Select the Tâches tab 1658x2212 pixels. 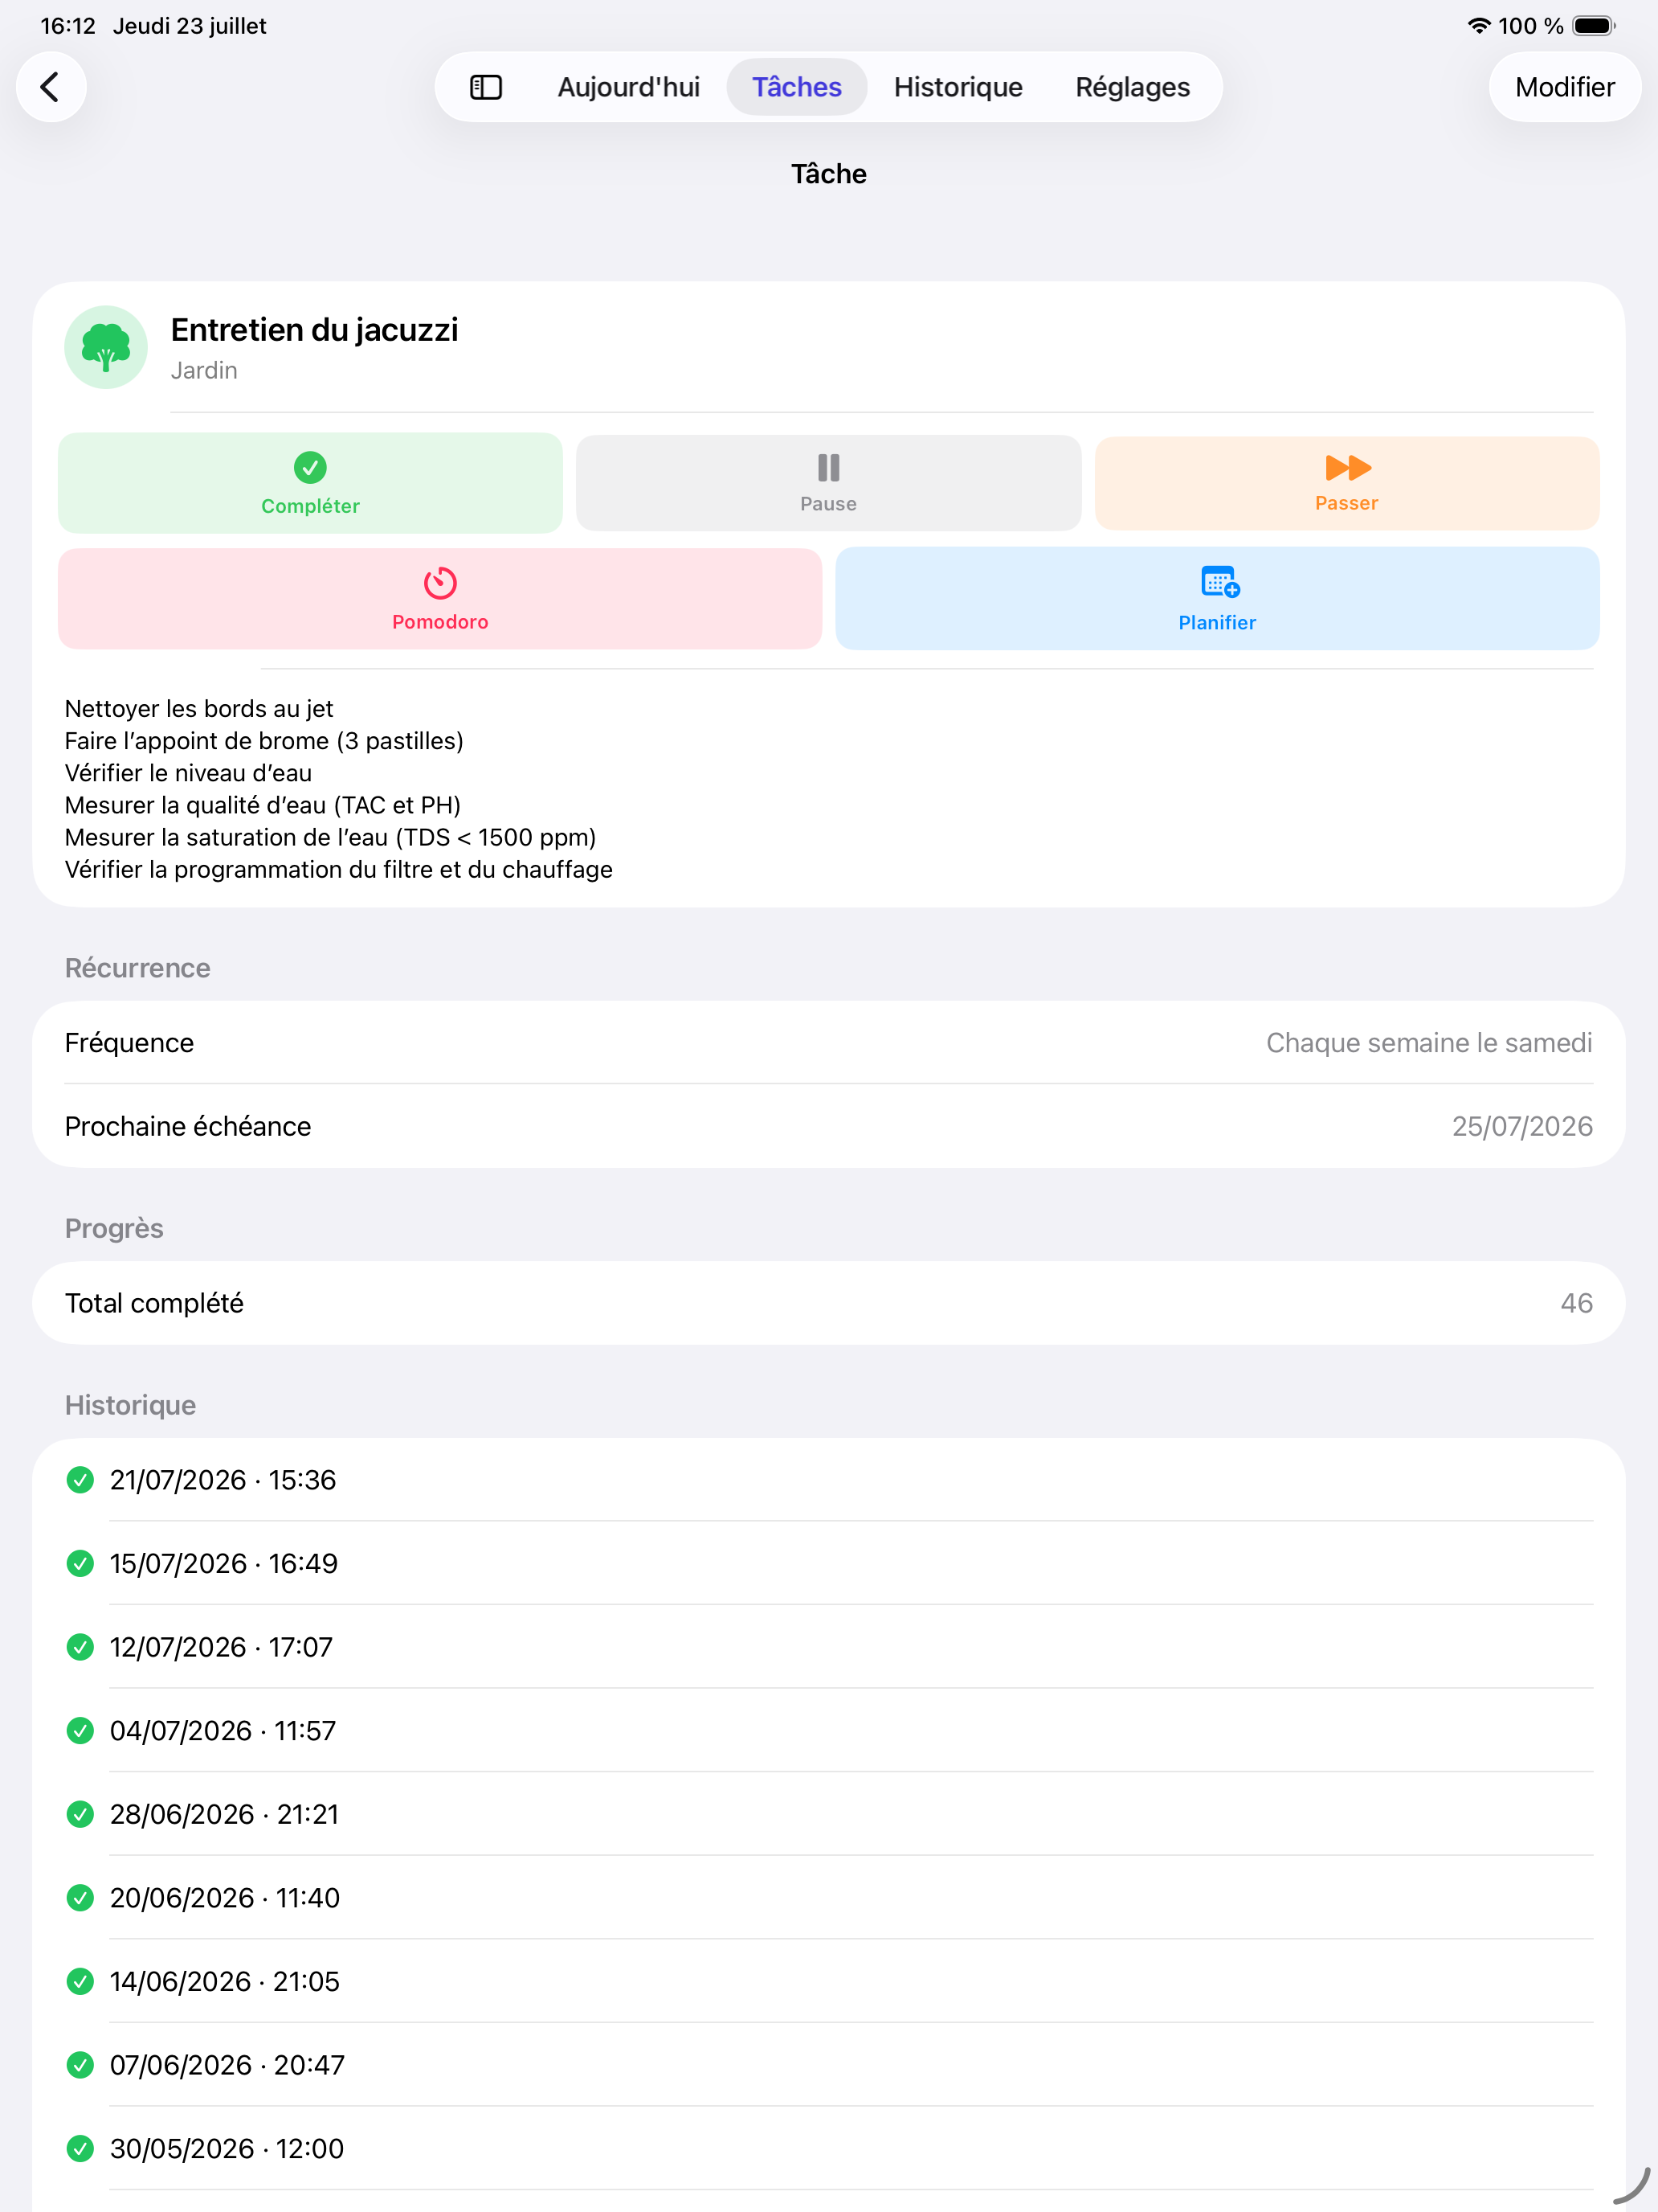point(797,87)
